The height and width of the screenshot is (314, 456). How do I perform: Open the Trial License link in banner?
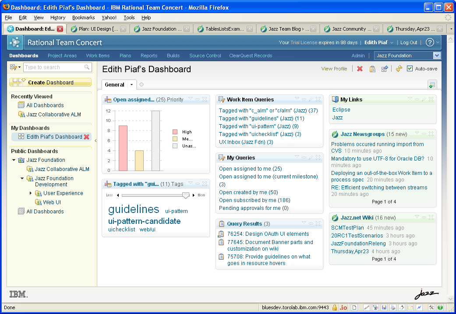pos(304,42)
